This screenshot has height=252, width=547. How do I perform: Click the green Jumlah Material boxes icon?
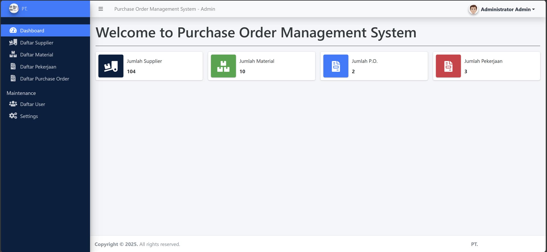pos(223,66)
